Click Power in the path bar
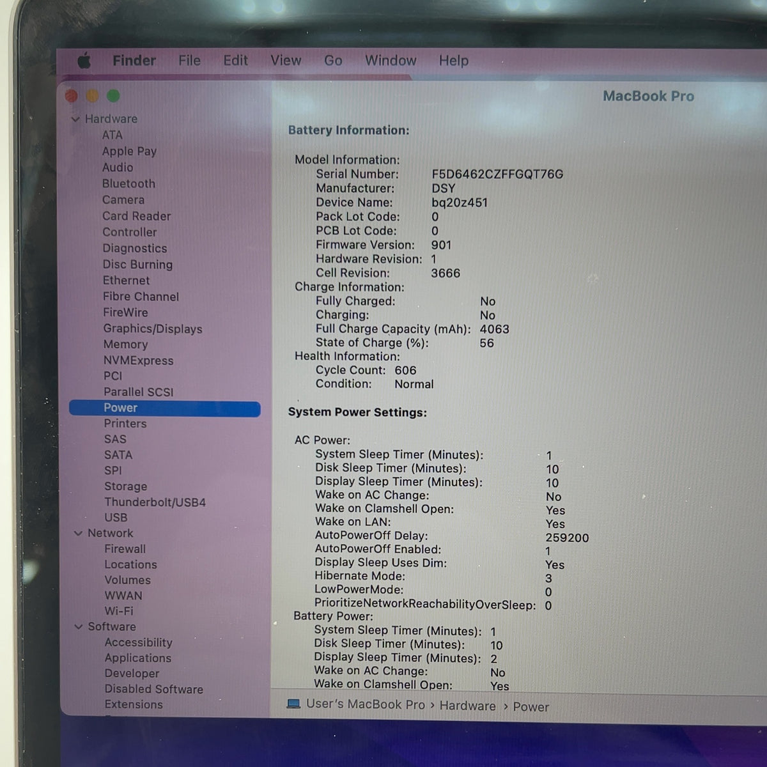The height and width of the screenshot is (767, 767). click(531, 707)
